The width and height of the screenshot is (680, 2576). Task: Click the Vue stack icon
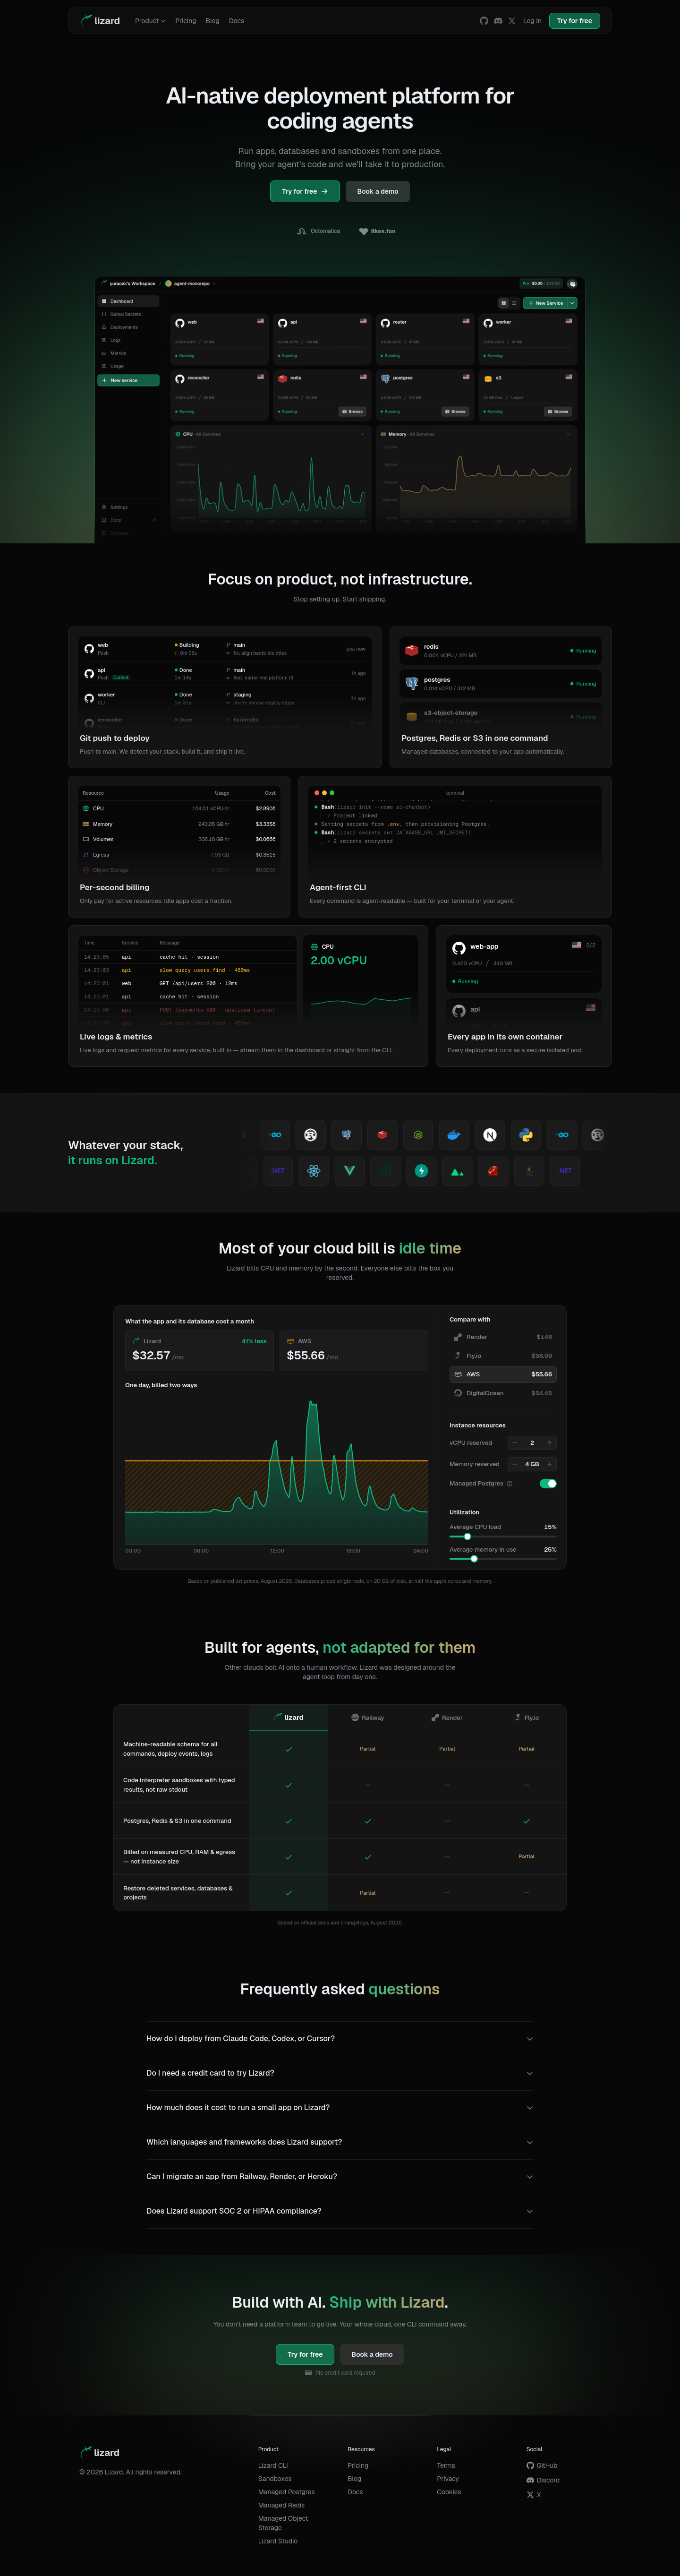pos(350,1171)
